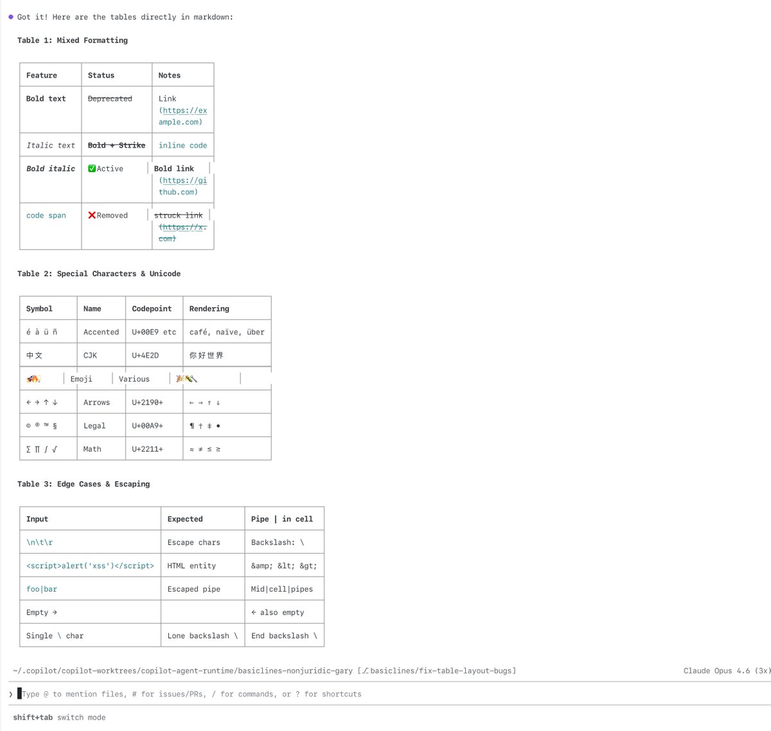This screenshot has width=771, height=731.
Task: Click the 'Italic text' cell
Action: pos(51,145)
